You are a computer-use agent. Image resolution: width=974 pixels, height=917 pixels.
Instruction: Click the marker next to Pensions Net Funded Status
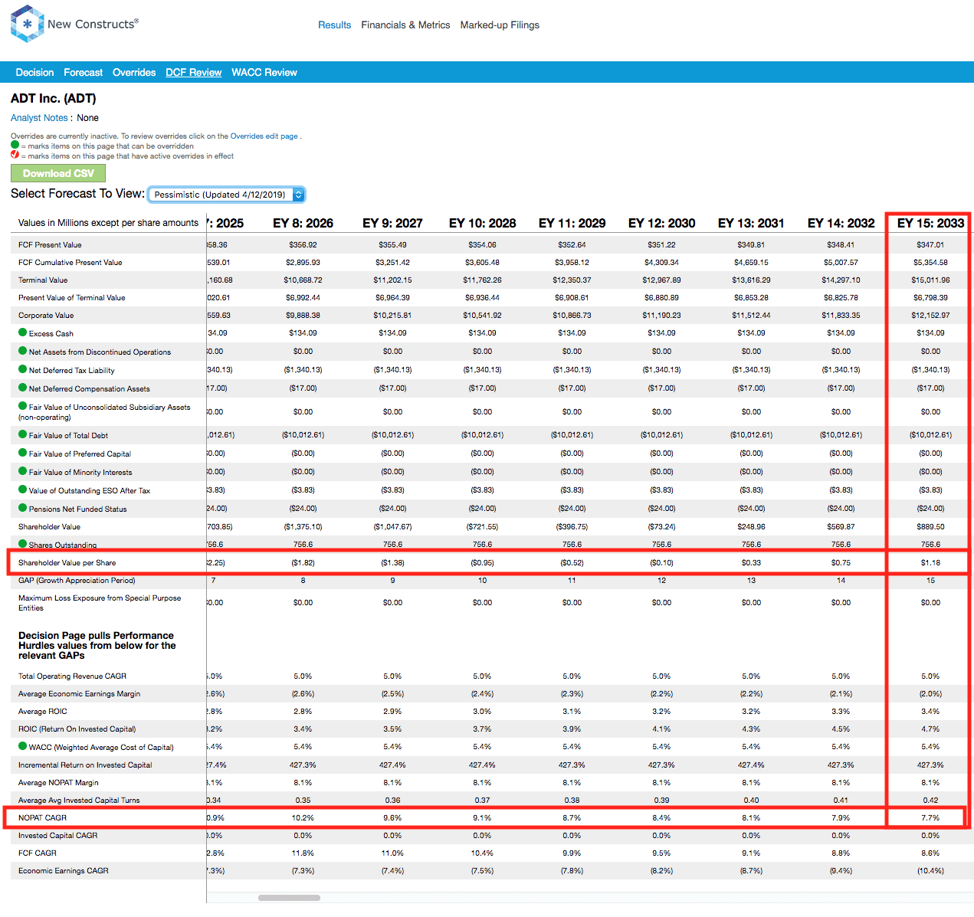coord(21,508)
